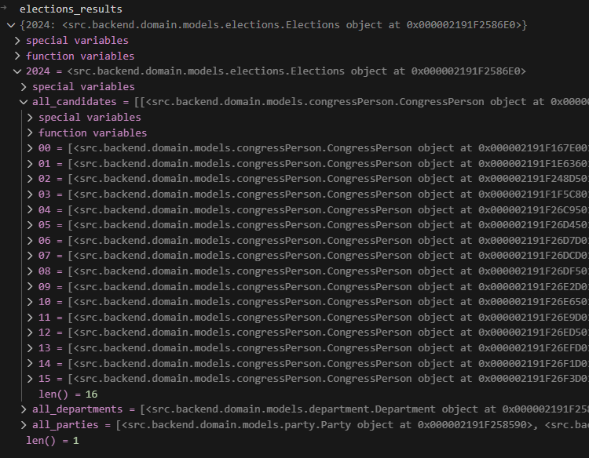Expand function variables under elections_results dictionary
The height and width of the screenshot is (458, 589).
click(x=17, y=56)
